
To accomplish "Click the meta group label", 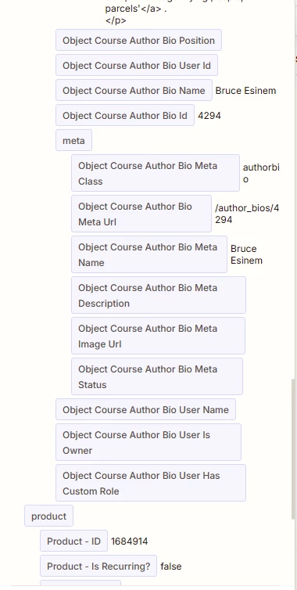I will (x=73, y=140).
